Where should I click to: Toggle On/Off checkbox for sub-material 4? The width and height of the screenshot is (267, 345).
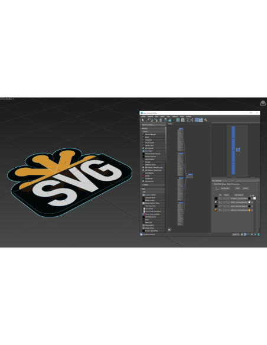pos(252,210)
